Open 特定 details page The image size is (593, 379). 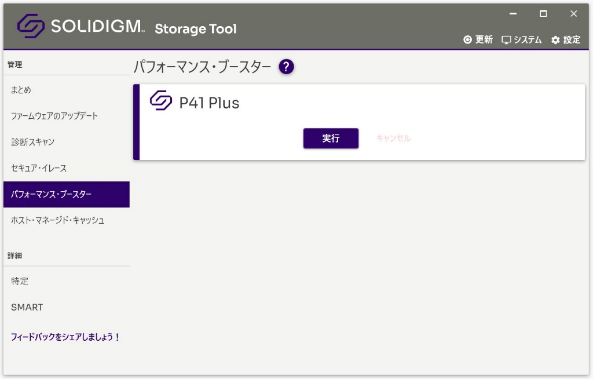[20, 281]
